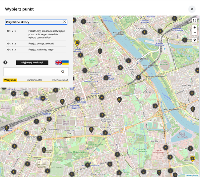Expand cluster 7 near Most Poniatowskiego
Viewport: 200px width, 177px height.
[138, 77]
